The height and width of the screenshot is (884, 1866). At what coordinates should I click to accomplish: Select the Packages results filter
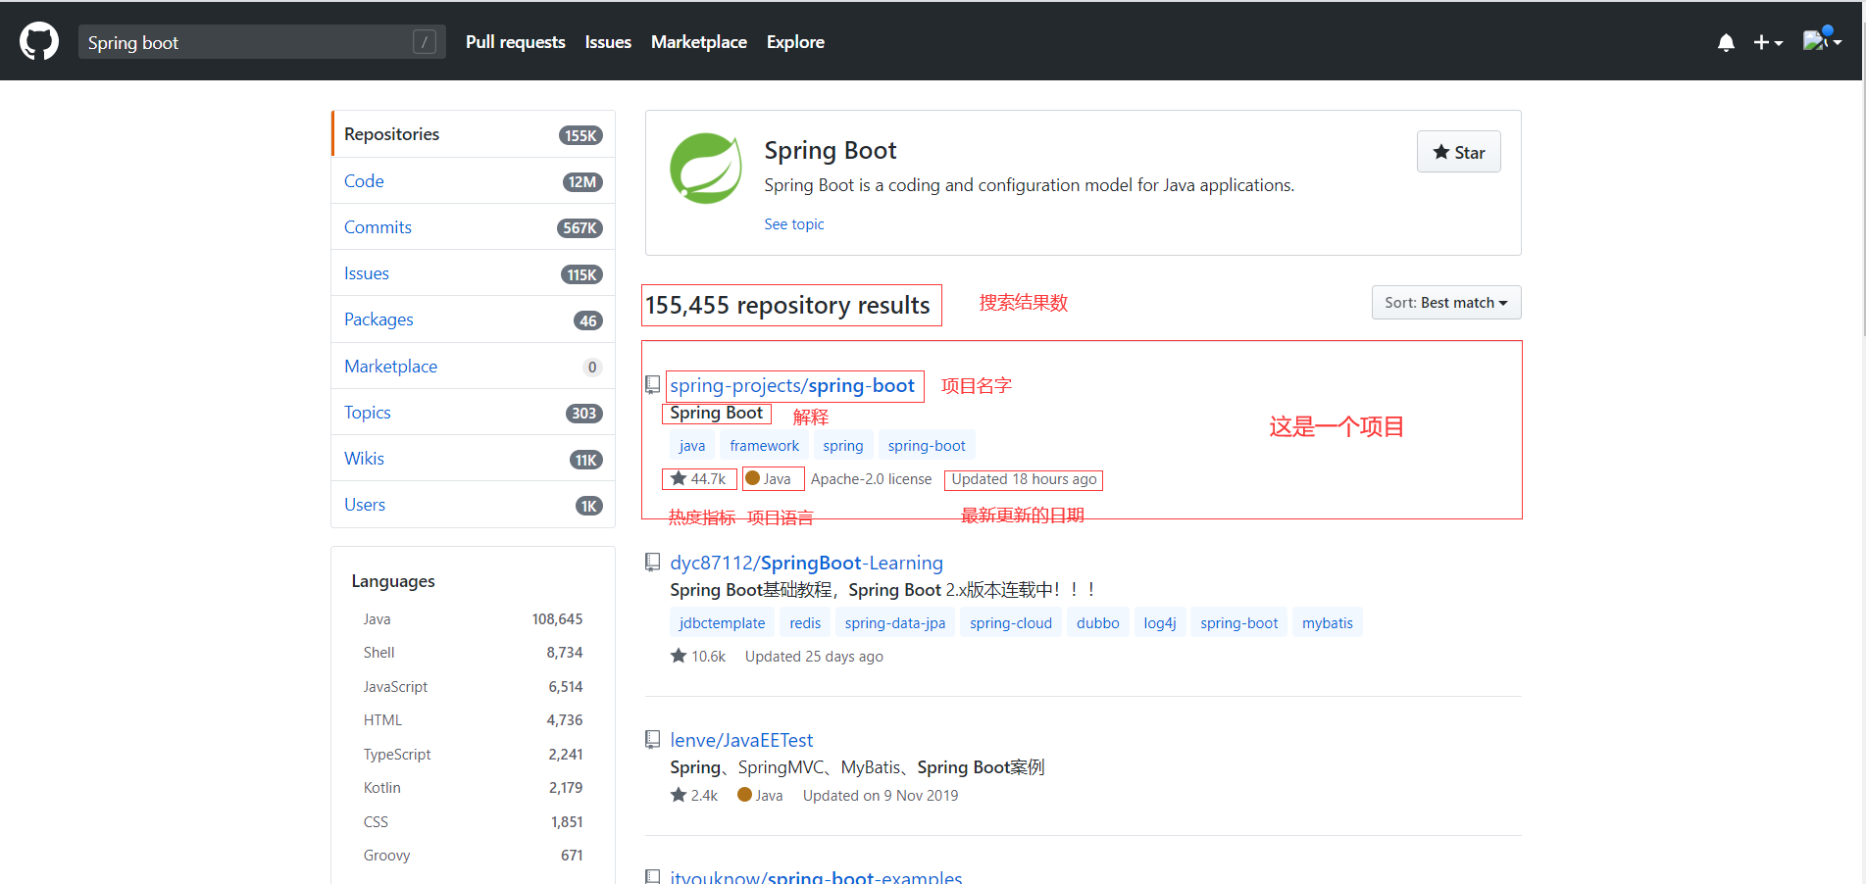[x=474, y=319]
